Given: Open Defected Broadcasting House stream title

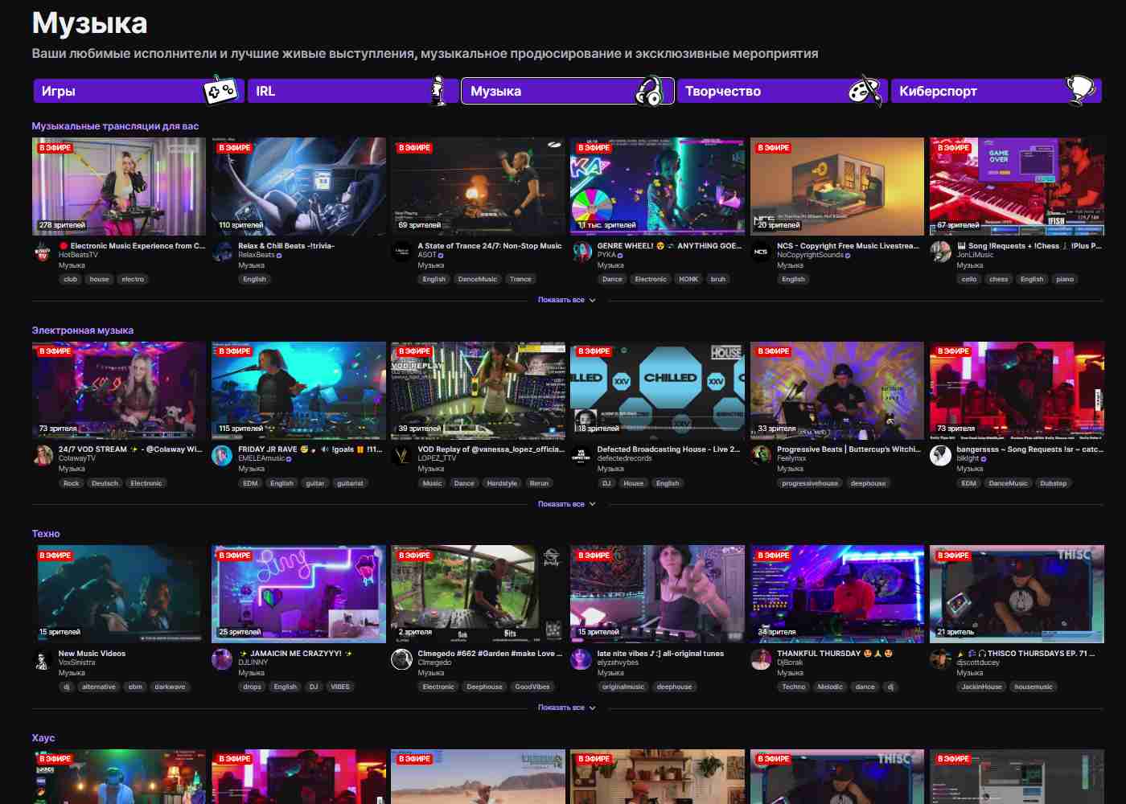Looking at the screenshot, I should [668, 449].
